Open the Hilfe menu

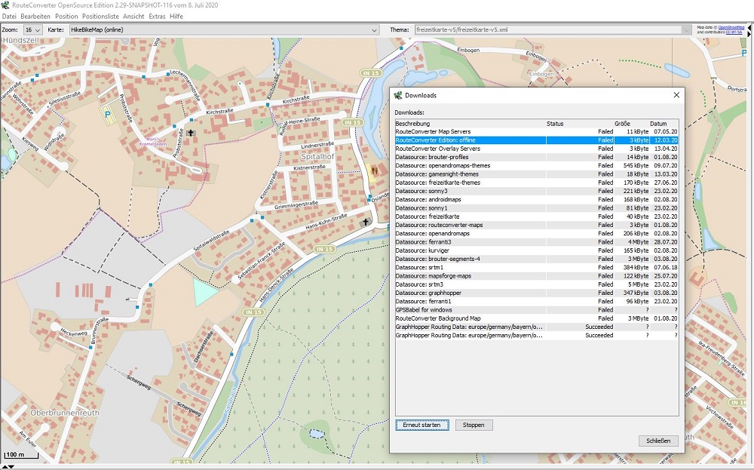point(176,17)
